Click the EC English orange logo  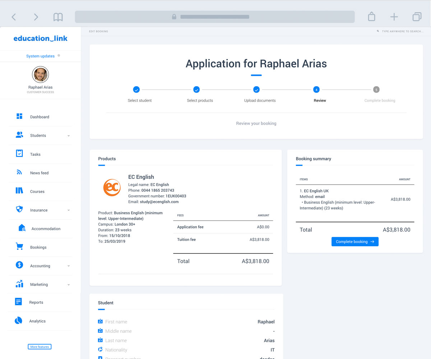point(112,188)
